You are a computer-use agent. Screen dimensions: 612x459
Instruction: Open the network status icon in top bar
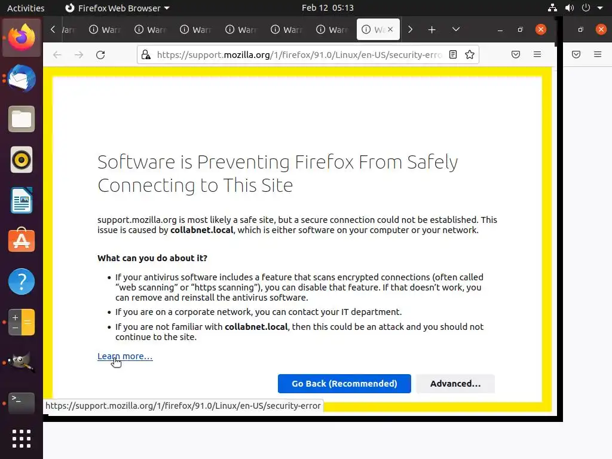pyautogui.click(x=552, y=8)
